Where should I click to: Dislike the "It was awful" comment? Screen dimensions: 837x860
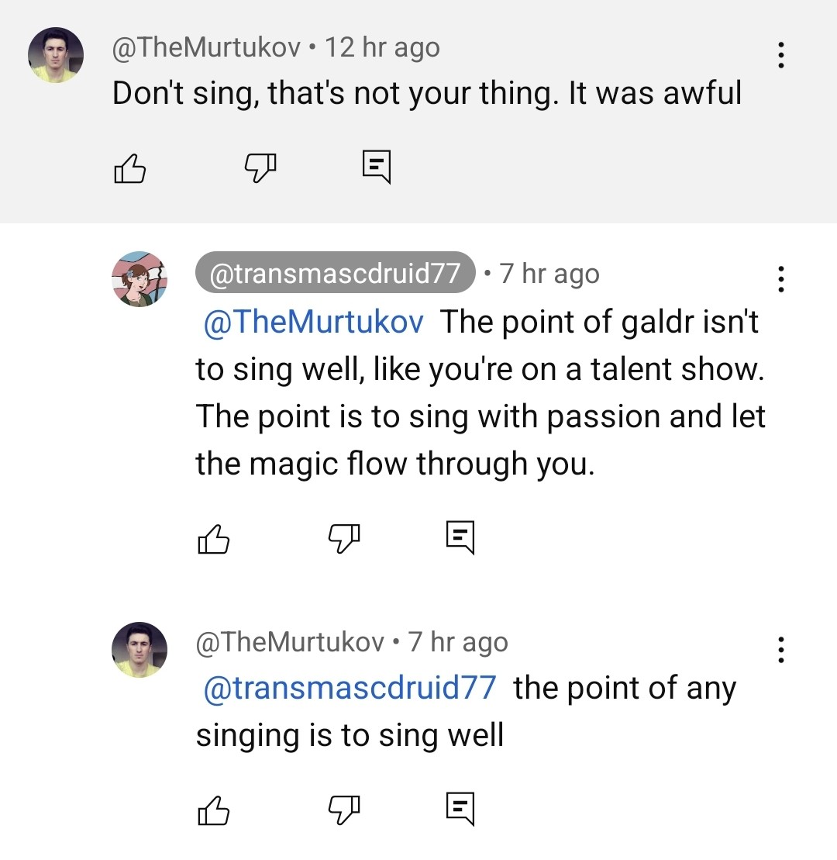pos(260,166)
